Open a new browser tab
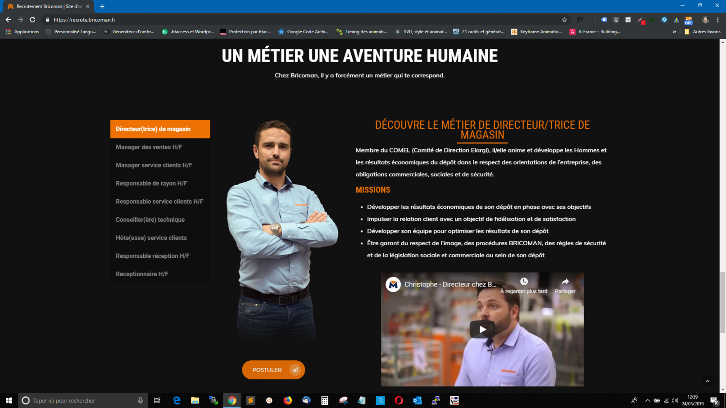This screenshot has height=408, width=726. pos(102,6)
